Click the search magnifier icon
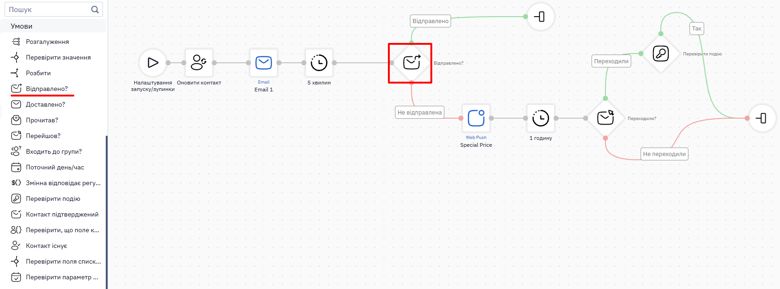Viewport: 780px width, 289px height. [95, 10]
